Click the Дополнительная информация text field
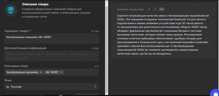Image resolution: width=219 pixels, height=96 pixels. (52, 56)
